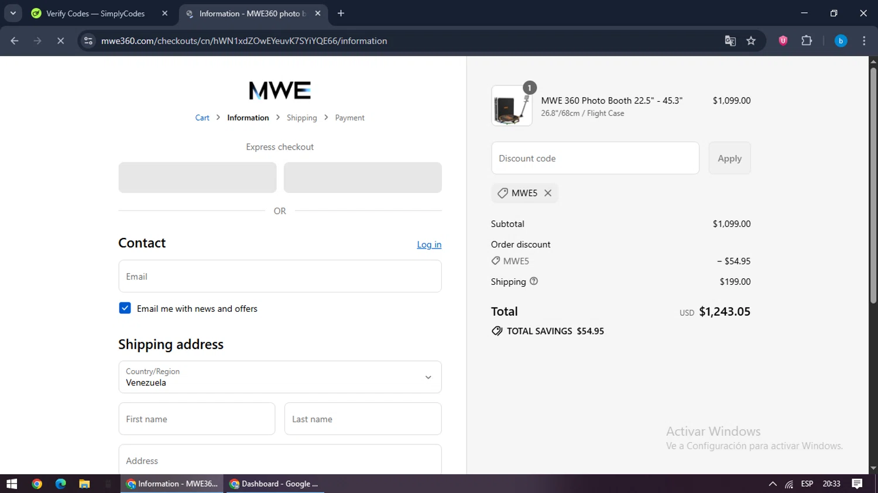The height and width of the screenshot is (493, 878).
Task: Open the Chrome three-dot menu
Action: coord(864,41)
